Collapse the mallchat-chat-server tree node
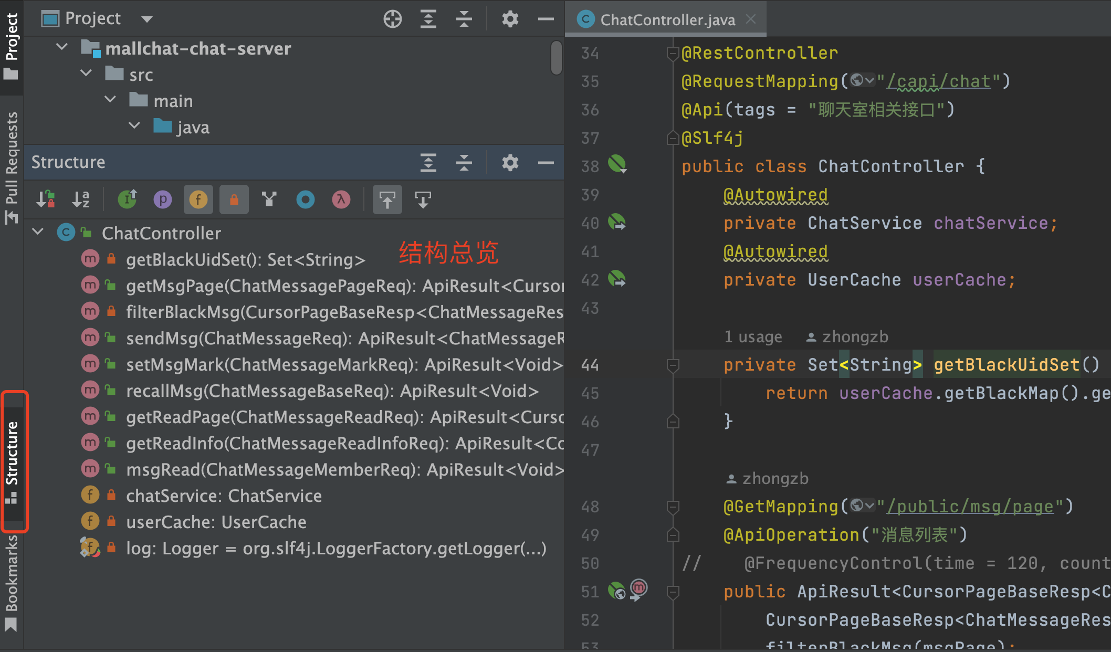Screen dimensions: 1111x652 point(62,47)
